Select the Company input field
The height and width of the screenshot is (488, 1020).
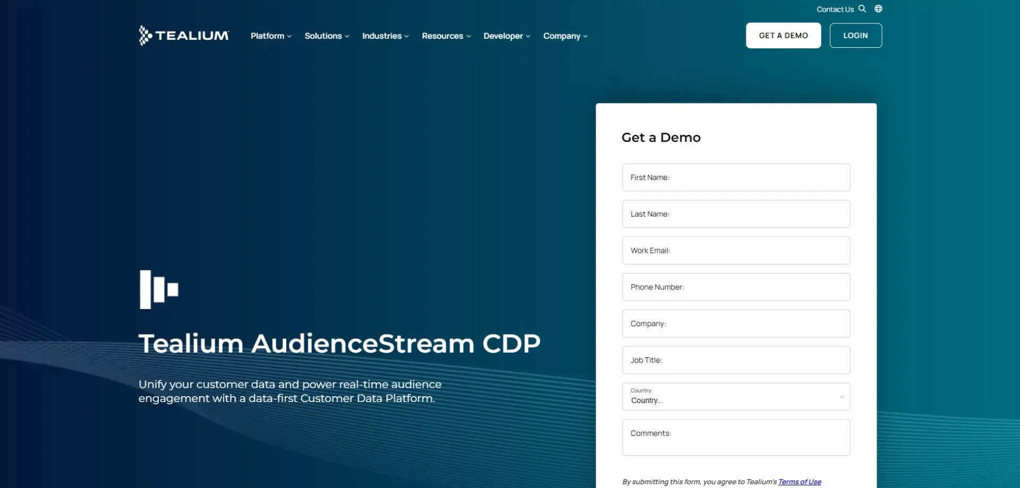pyautogui.click(x=736, y=324)
